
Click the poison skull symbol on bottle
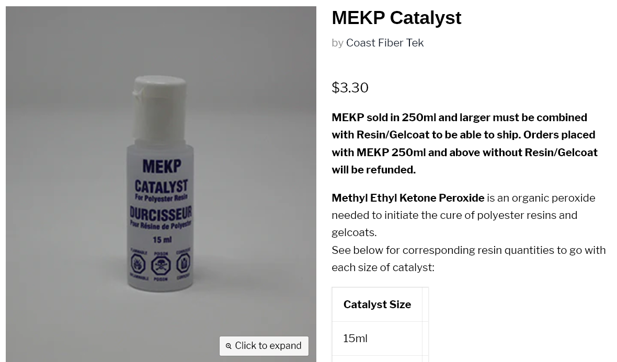pyautogui.click(x=161, y=265)
